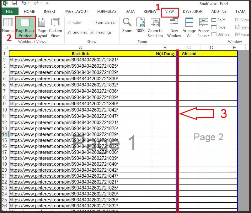Activate Page Break Preview view
Image resolution: width=251 pixels, height=213 pixels.
(25, 27)
